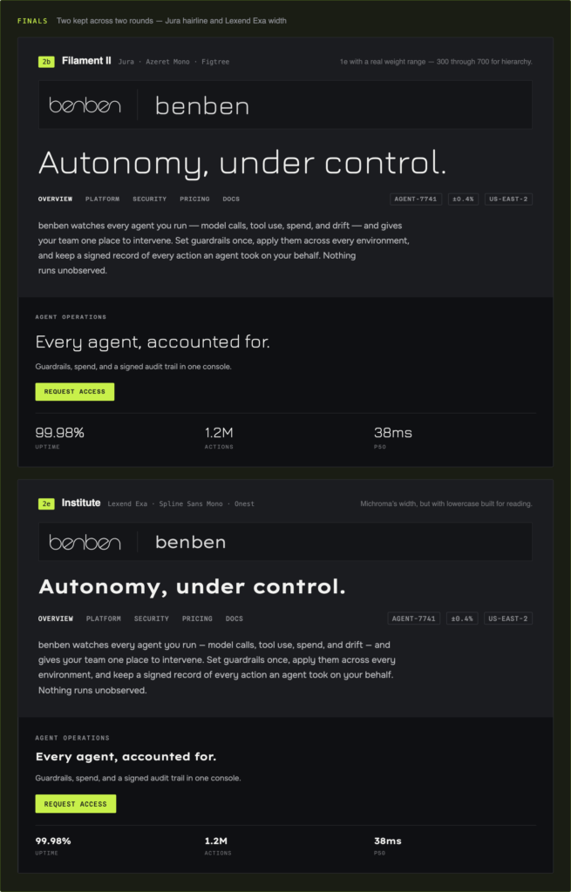
Task: Click Request Access button in Filament II
Action: pos(75,391)
